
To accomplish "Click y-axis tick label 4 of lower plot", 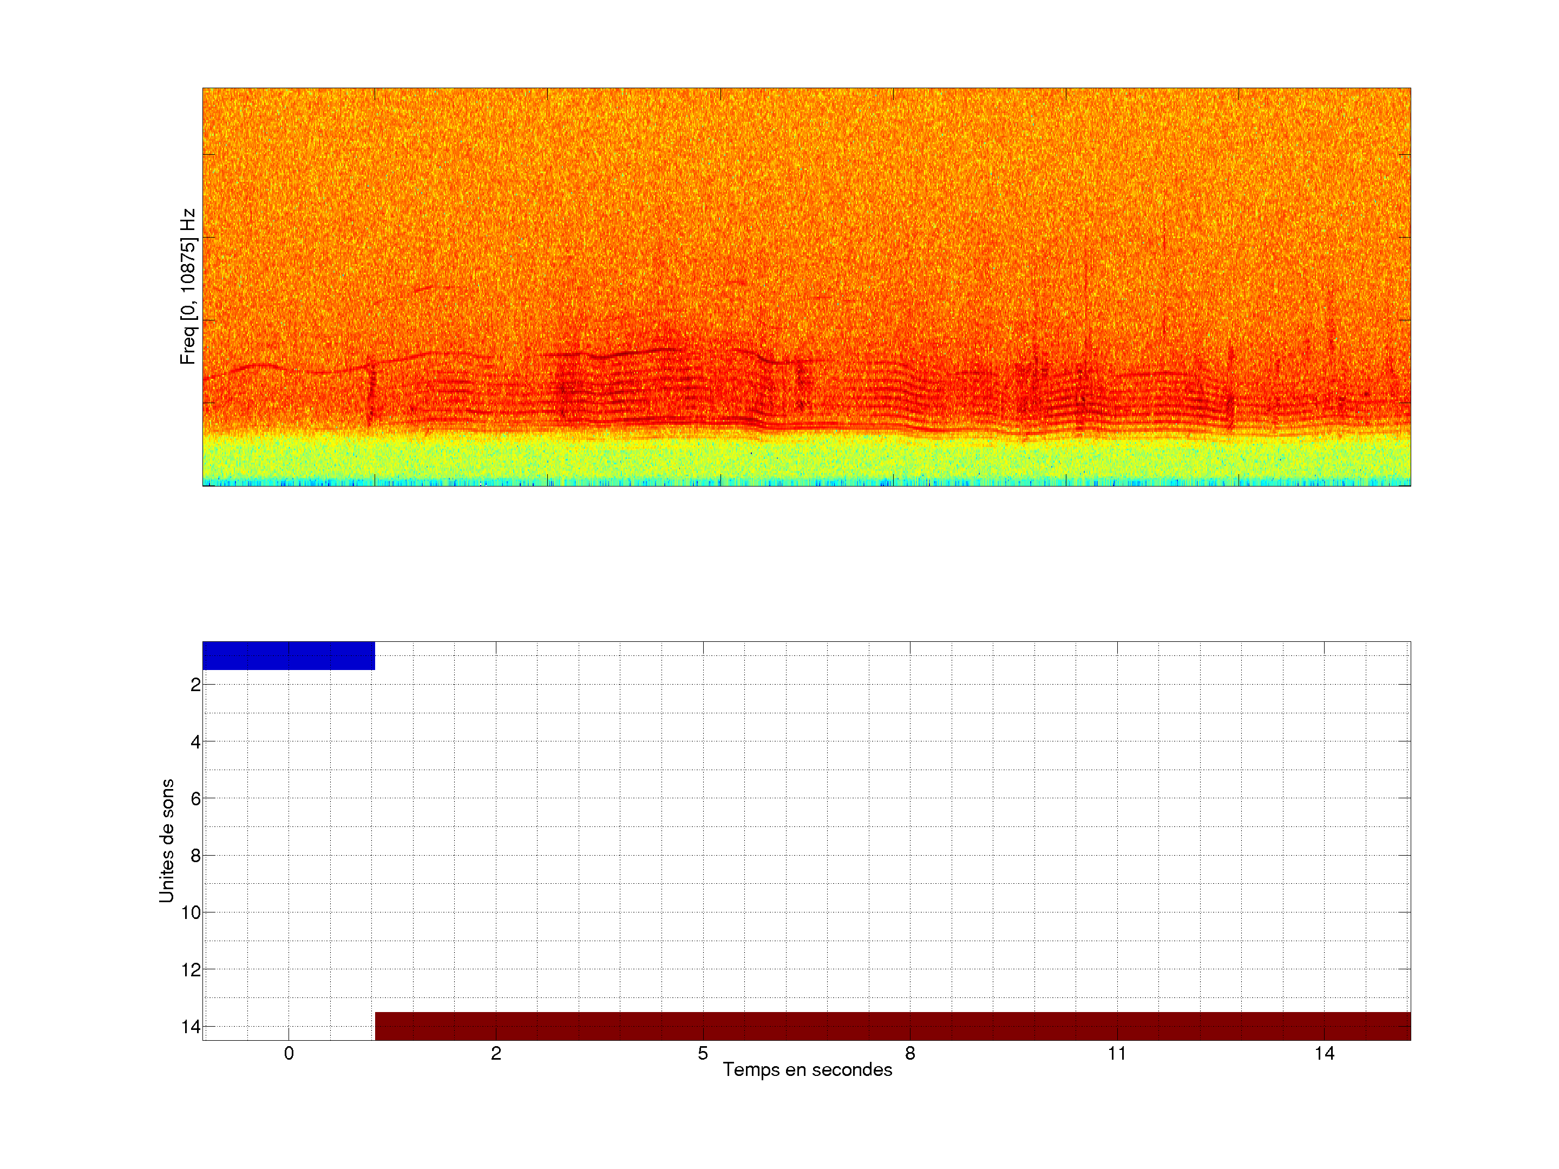I will click(195, 742).
